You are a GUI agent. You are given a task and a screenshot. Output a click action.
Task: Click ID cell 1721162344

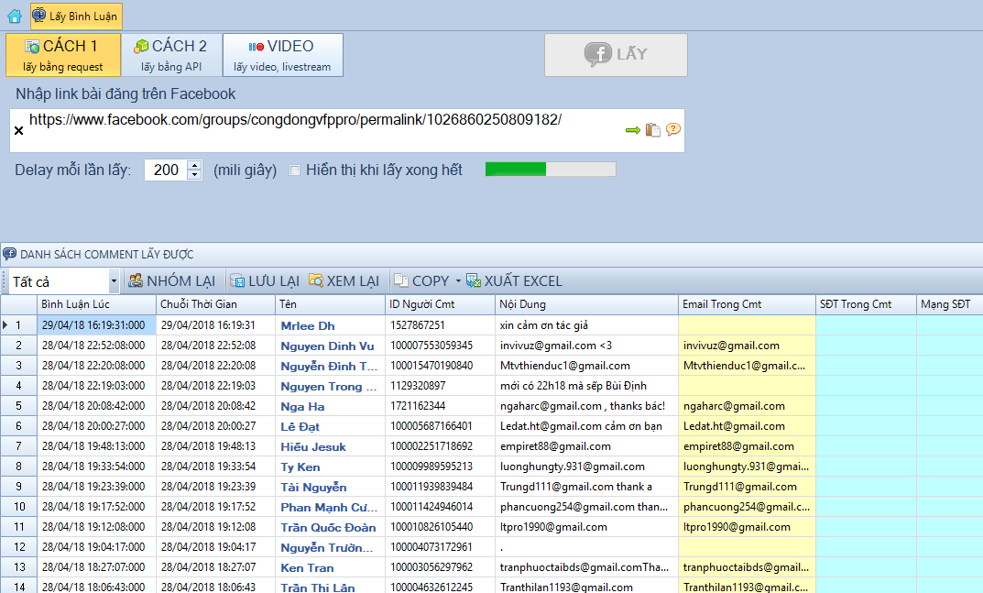[440, 406]
